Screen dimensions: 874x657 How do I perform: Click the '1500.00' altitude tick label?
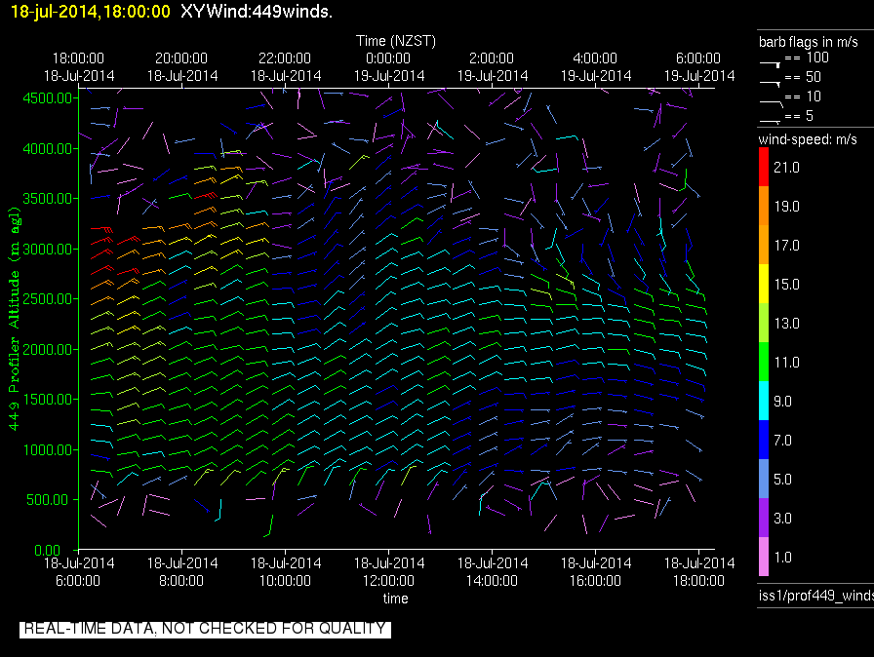point(48,400)
